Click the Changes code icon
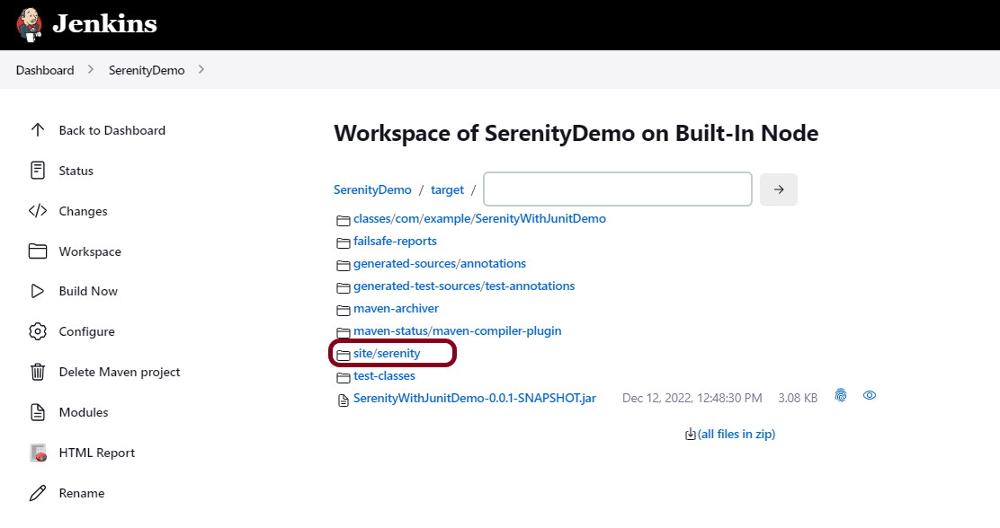 coord(38,211)
